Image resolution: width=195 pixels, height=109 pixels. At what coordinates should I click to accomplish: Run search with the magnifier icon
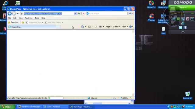pyautogui.click(x=130, y=13)
